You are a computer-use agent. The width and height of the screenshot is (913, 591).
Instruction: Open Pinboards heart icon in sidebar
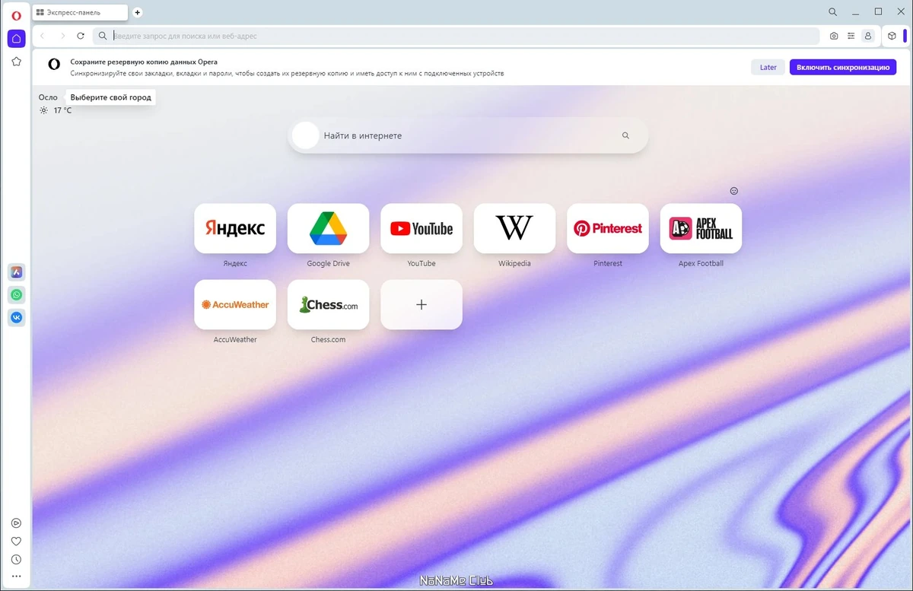[16, 542]
